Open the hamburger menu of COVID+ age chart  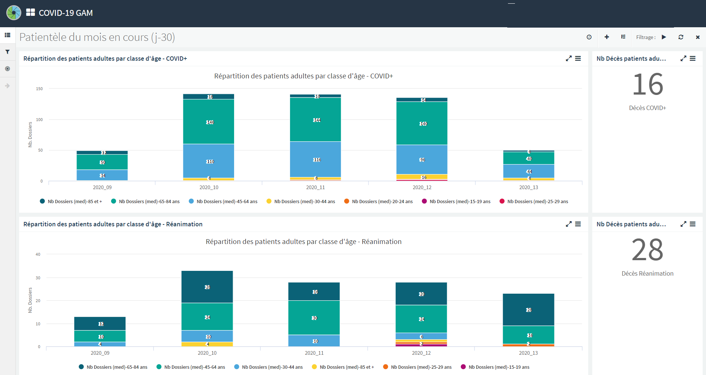(x=578, y=59)
